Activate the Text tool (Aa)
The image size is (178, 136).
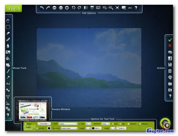(x=8, y=84)
